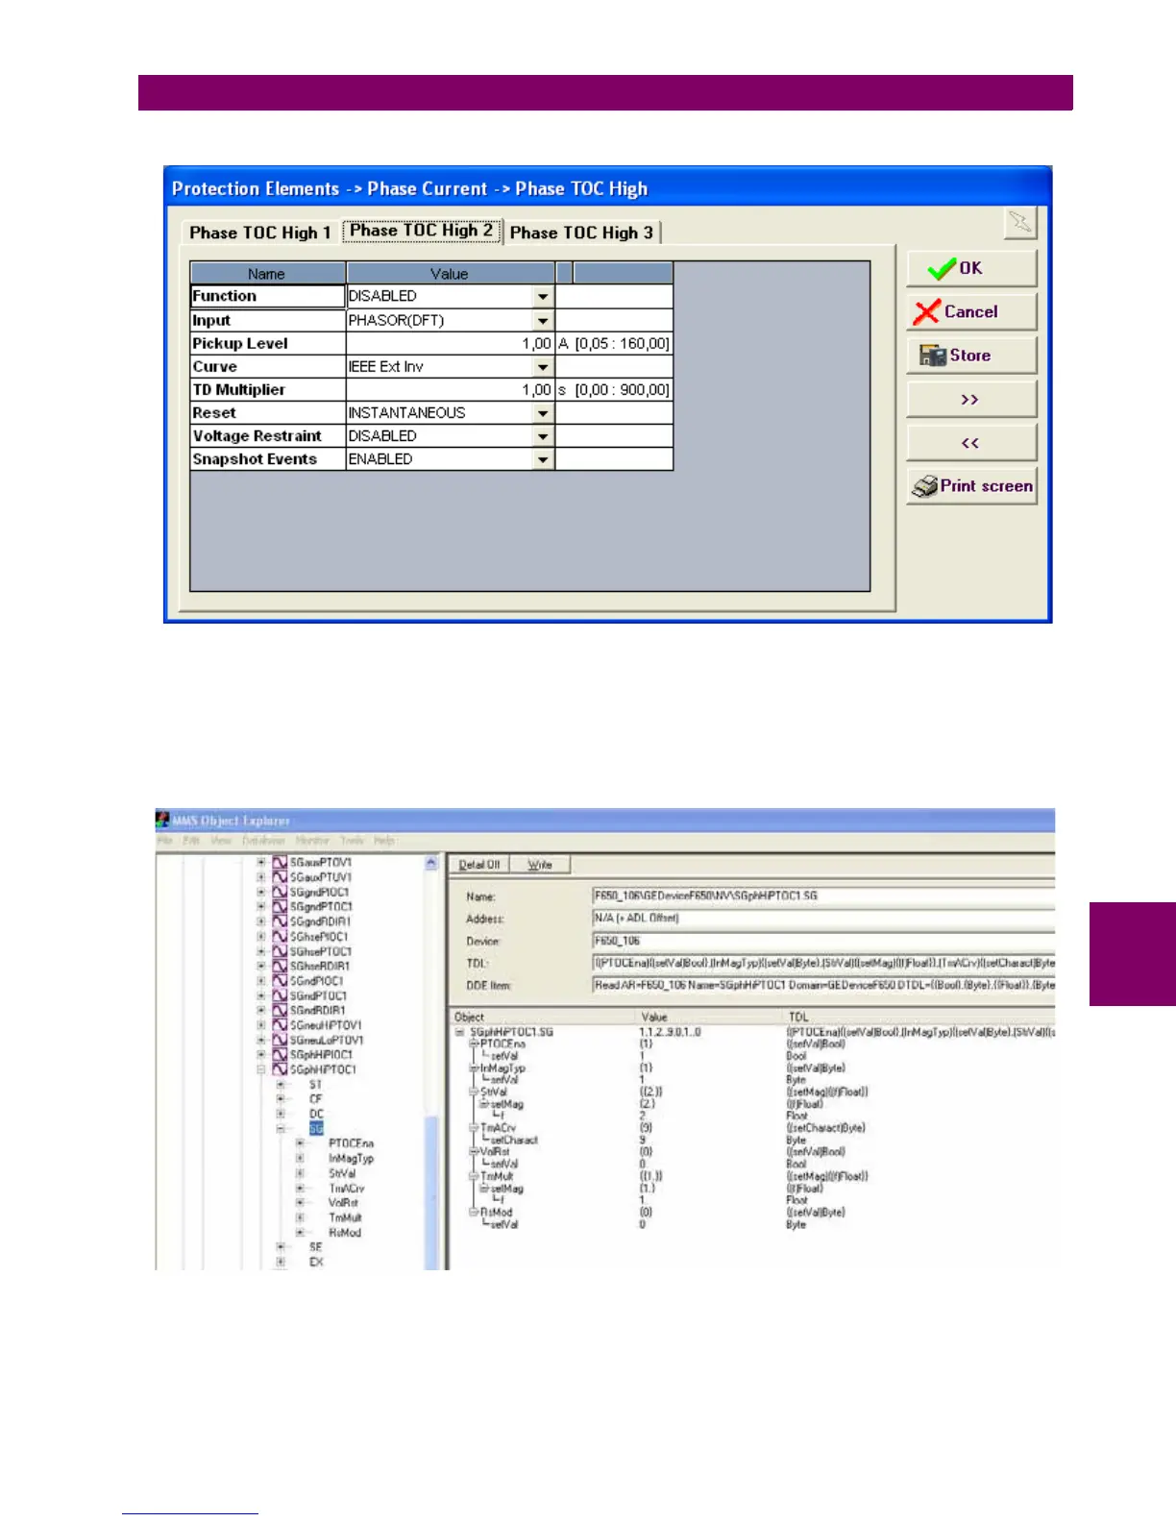Open the Snapshot Events dropdown
1176x1522 pixels.
(543, 459)
